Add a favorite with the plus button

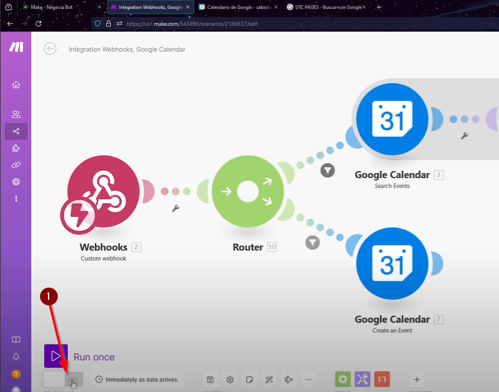417,379
